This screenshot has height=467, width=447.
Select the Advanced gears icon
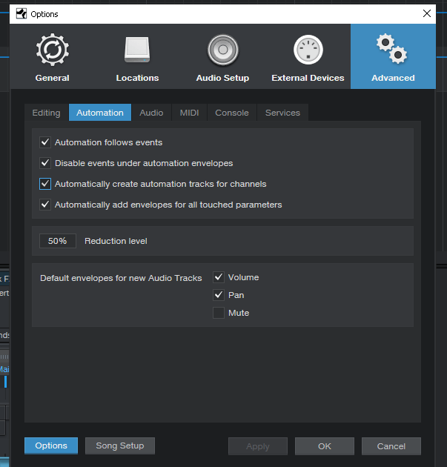(391, 48)
